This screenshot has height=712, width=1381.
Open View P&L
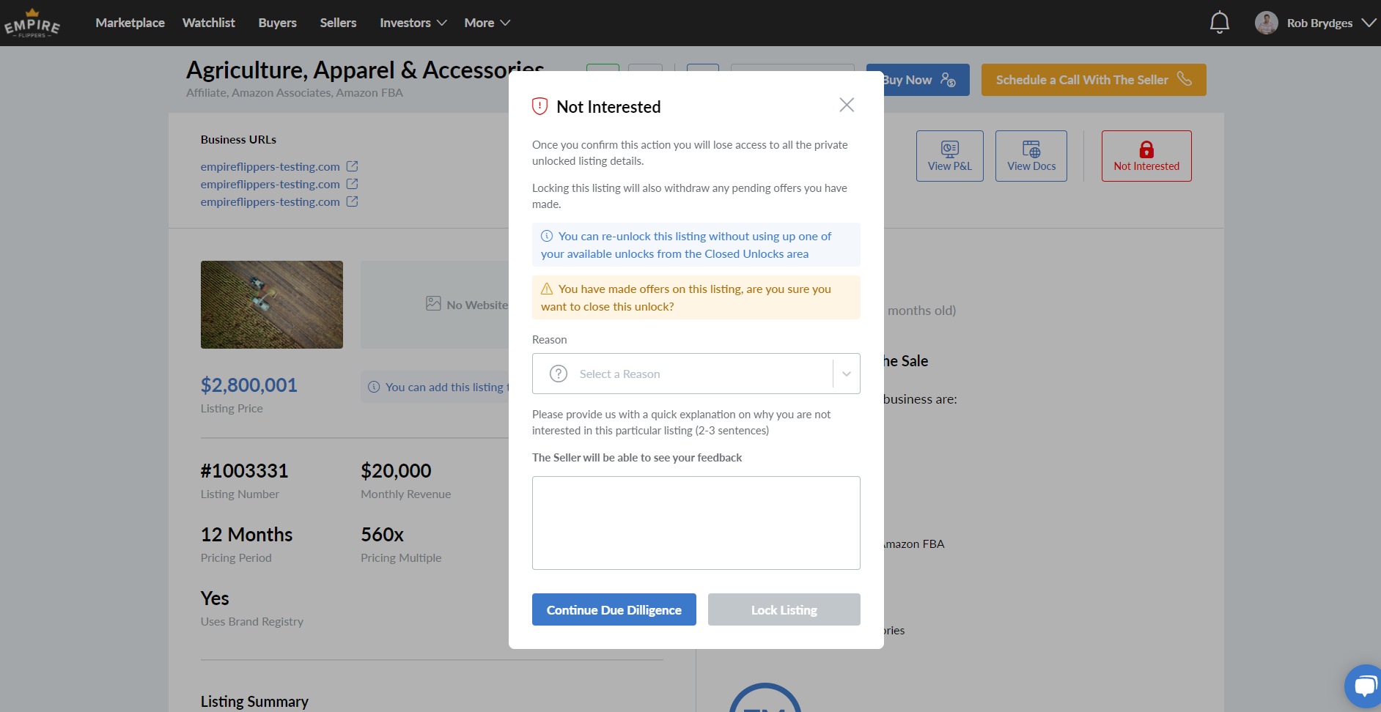950,156
